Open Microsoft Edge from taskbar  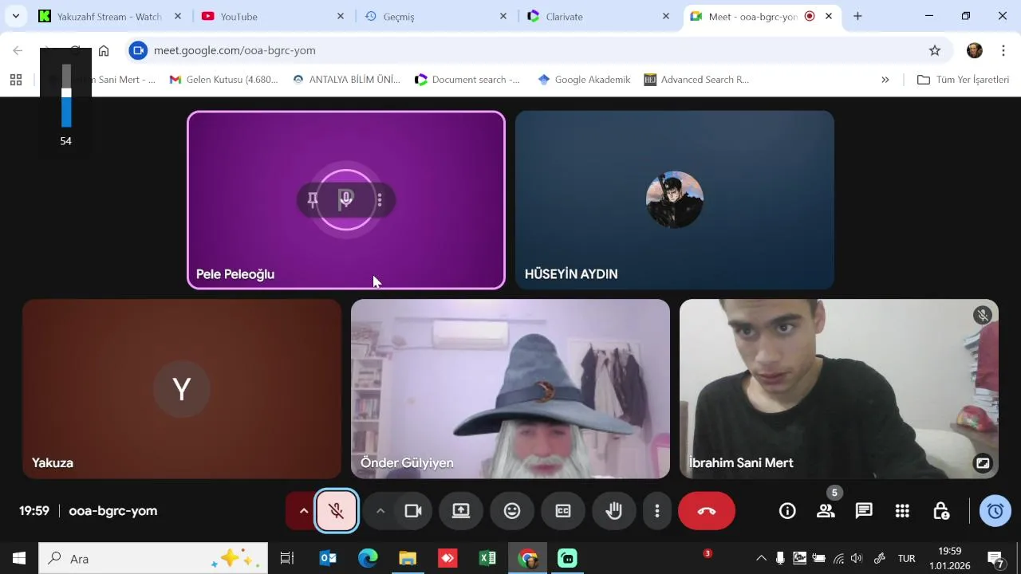[x=368, y=558]
